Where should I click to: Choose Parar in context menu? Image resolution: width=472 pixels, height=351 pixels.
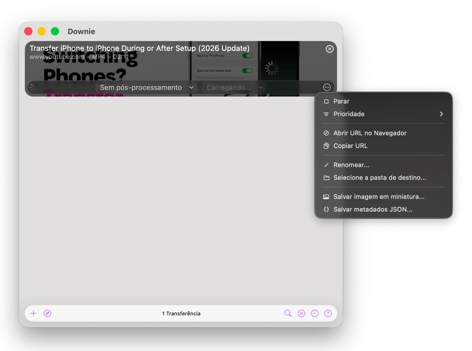383,101
